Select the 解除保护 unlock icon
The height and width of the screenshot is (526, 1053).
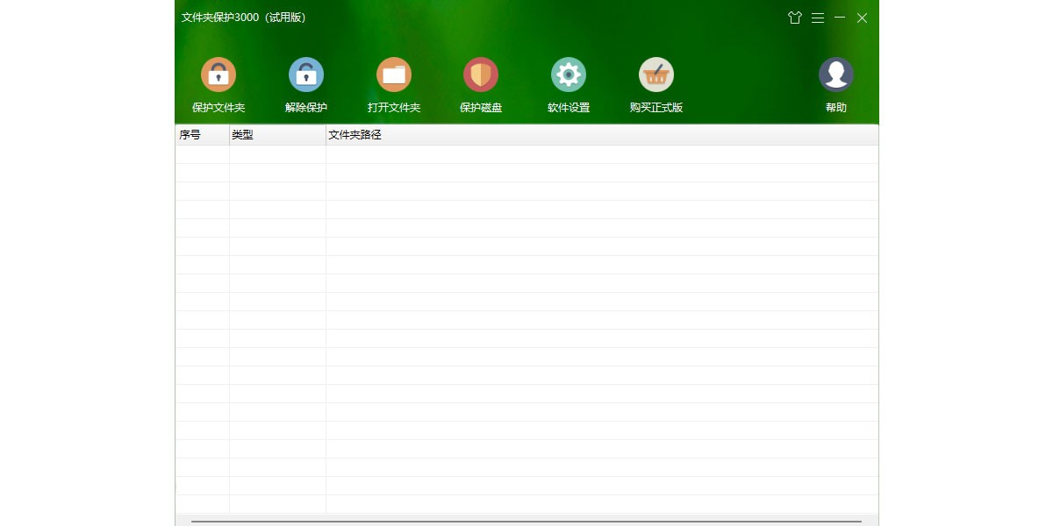coord(306,75)
